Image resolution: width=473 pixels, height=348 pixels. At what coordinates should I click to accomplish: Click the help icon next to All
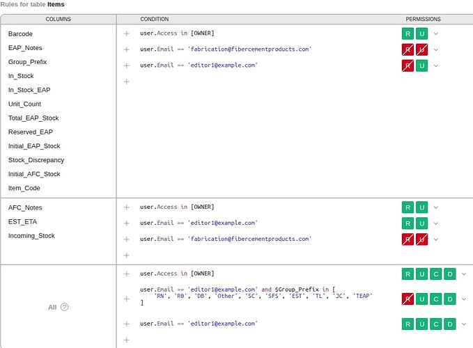click(65, 307)
